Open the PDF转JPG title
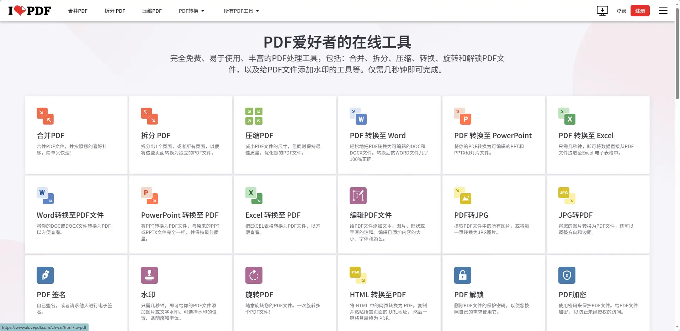This screenshot has height=331, width=680. [471, 215]
